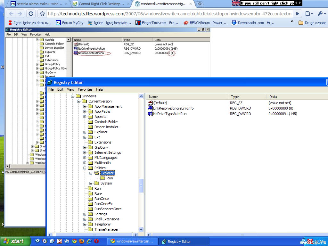
Task: Open the Chrome page menu icon
Action: 309,14
